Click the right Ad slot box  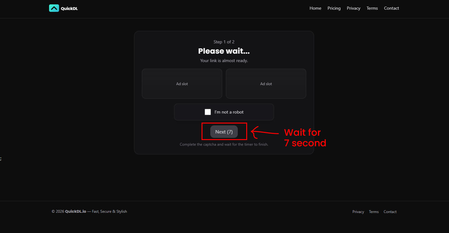pos(266,84)
